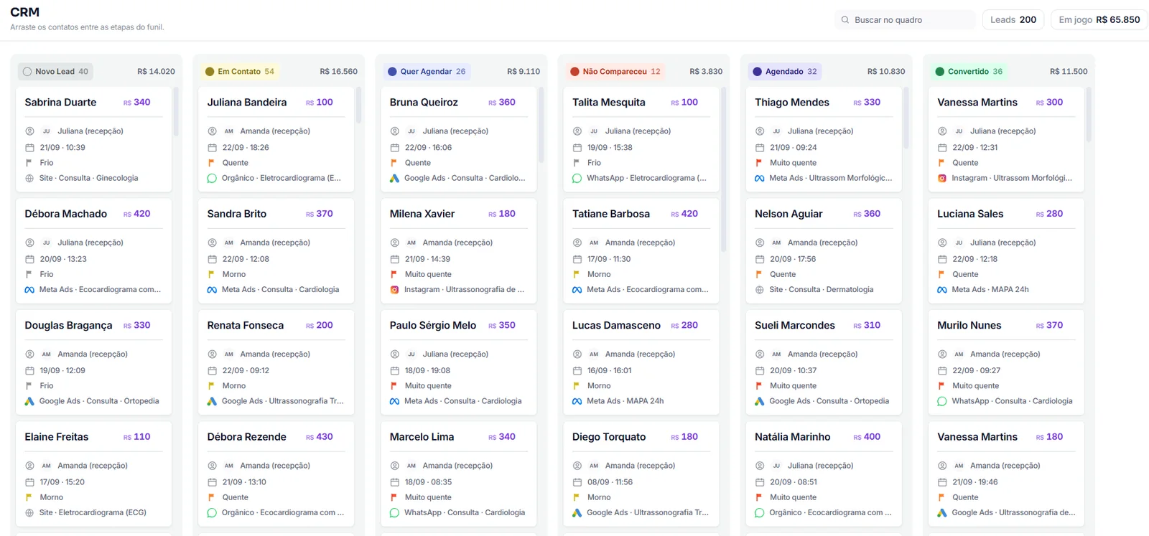Click the Agendado 32 stage label

784,72
